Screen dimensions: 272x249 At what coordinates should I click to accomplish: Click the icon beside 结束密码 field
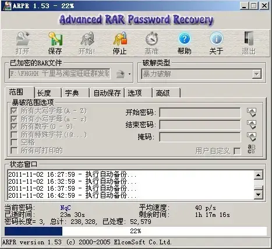[x=252, y=125]
